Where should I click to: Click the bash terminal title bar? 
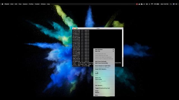(x=98, y=28)
